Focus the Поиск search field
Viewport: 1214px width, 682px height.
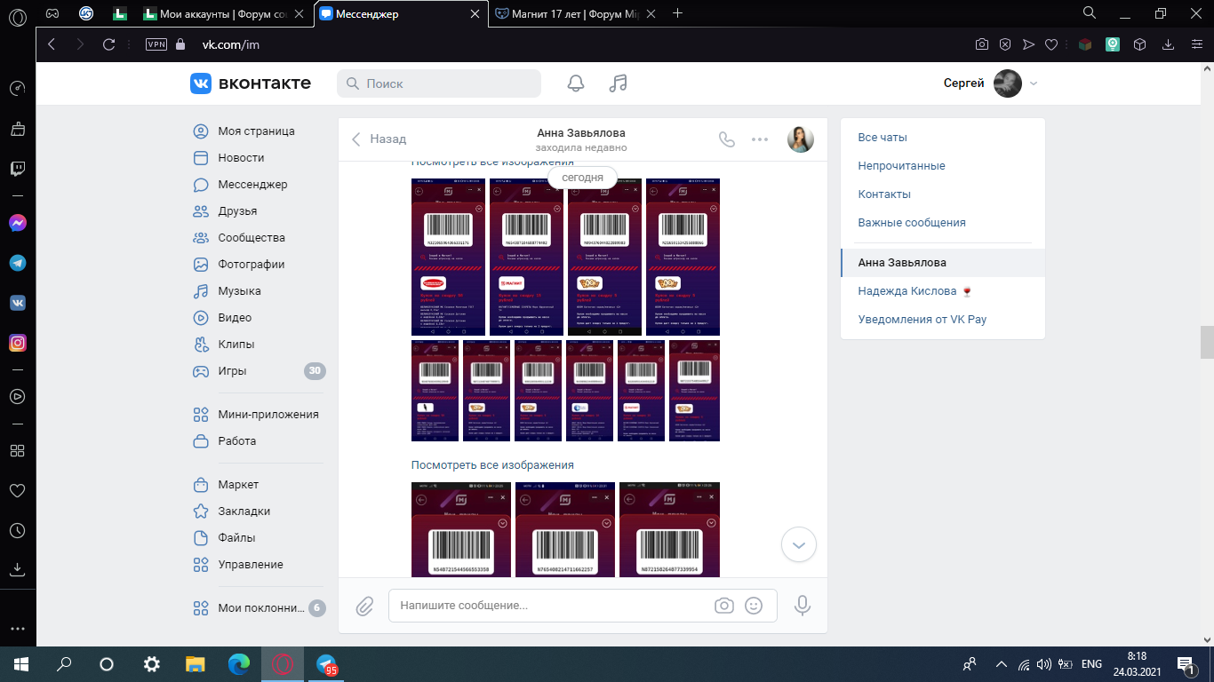pos(439,83)
